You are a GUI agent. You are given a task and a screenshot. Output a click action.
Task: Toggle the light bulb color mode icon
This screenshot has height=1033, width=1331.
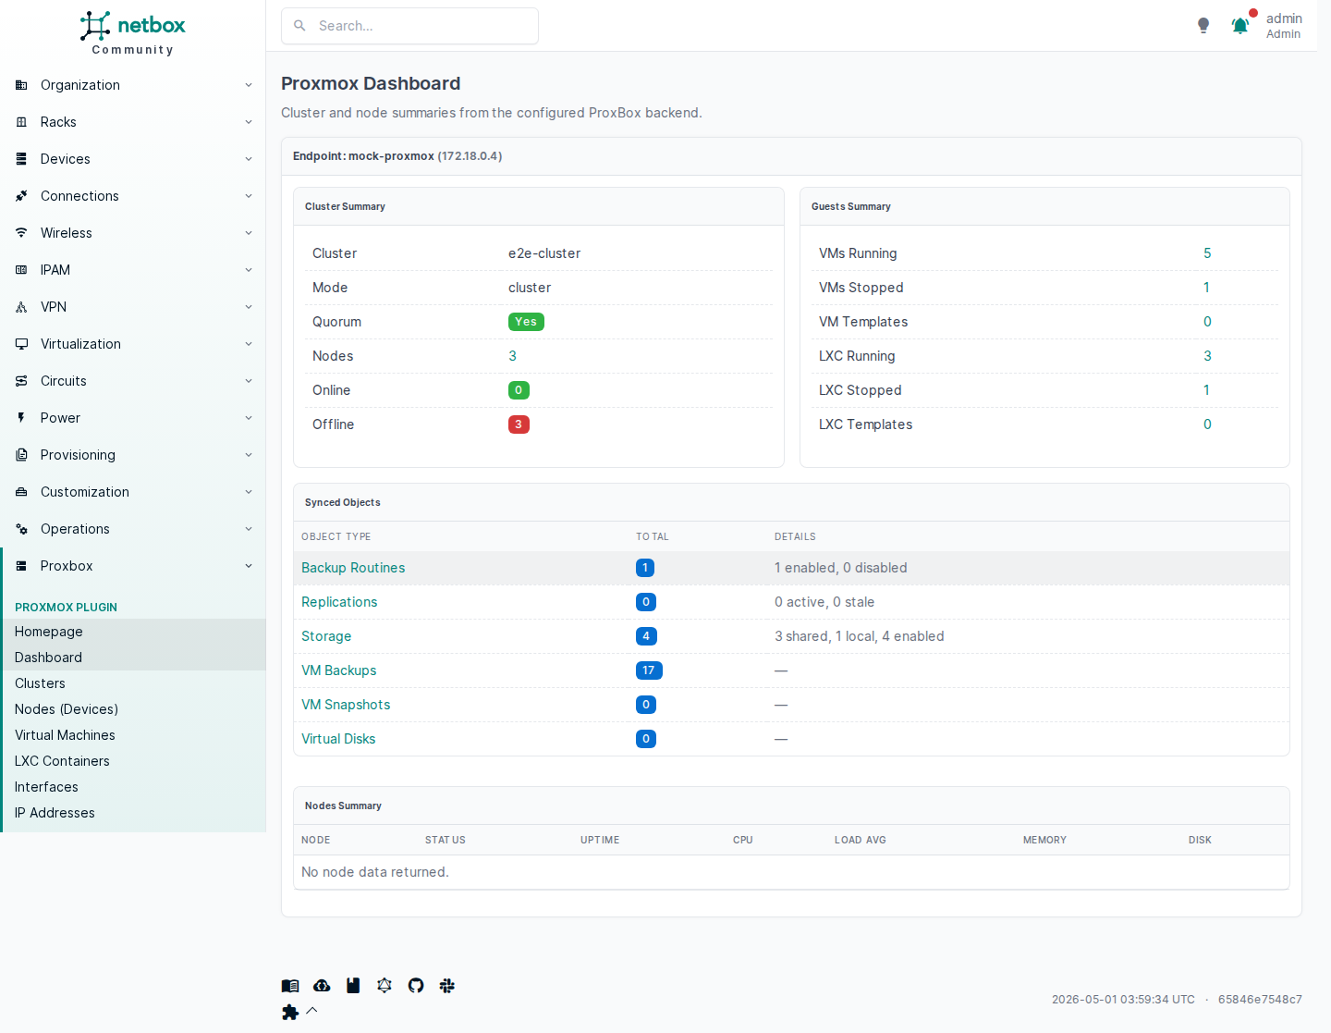1203,26
